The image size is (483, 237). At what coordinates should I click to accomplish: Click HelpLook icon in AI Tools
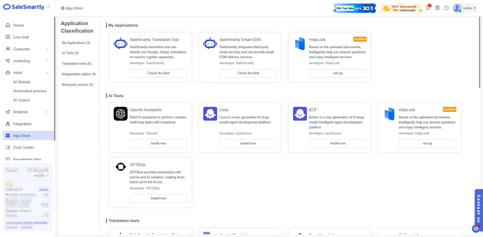pyautogui.click(x=389, y=114)
